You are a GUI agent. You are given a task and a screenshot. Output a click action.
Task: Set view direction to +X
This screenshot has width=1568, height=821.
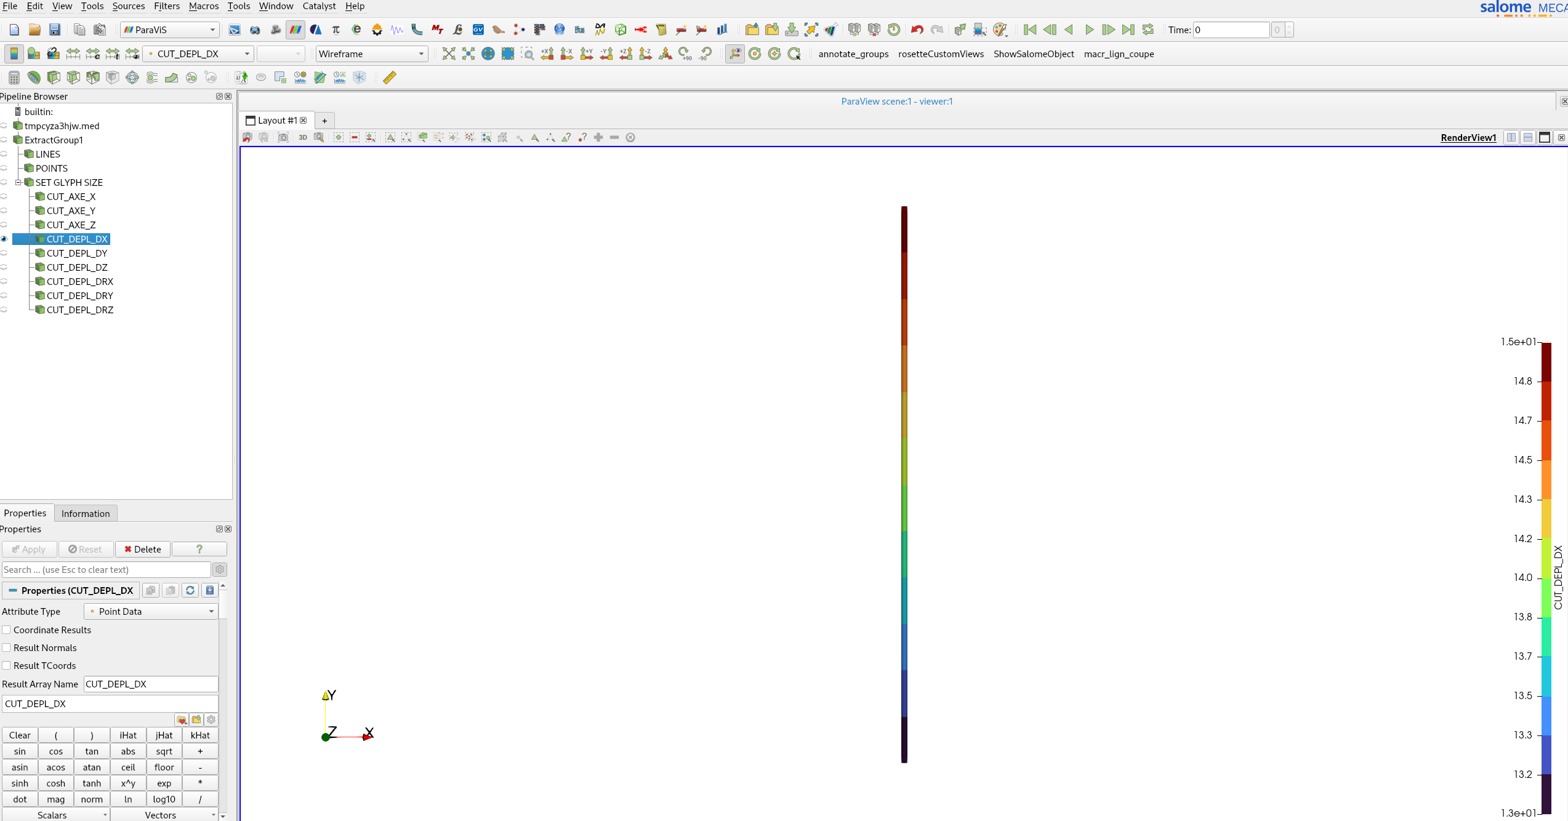547,54
